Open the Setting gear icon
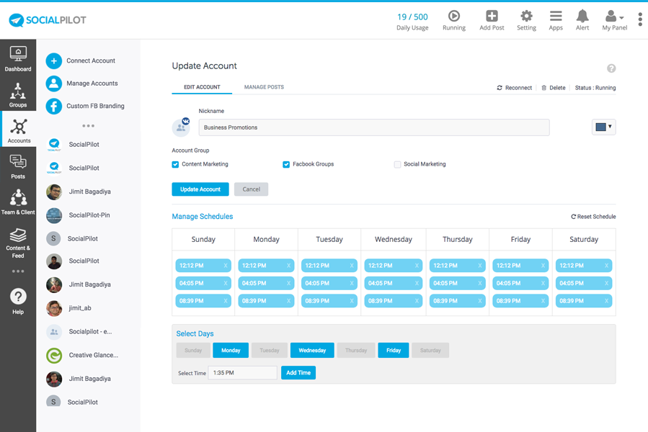The height and width of the screenshot is (432, 648). 526,17
